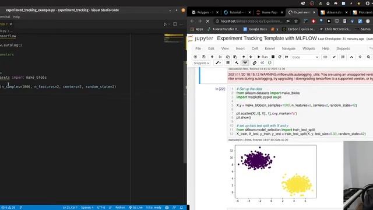Click the UTF-8 encoding status item

coord(101,208)
